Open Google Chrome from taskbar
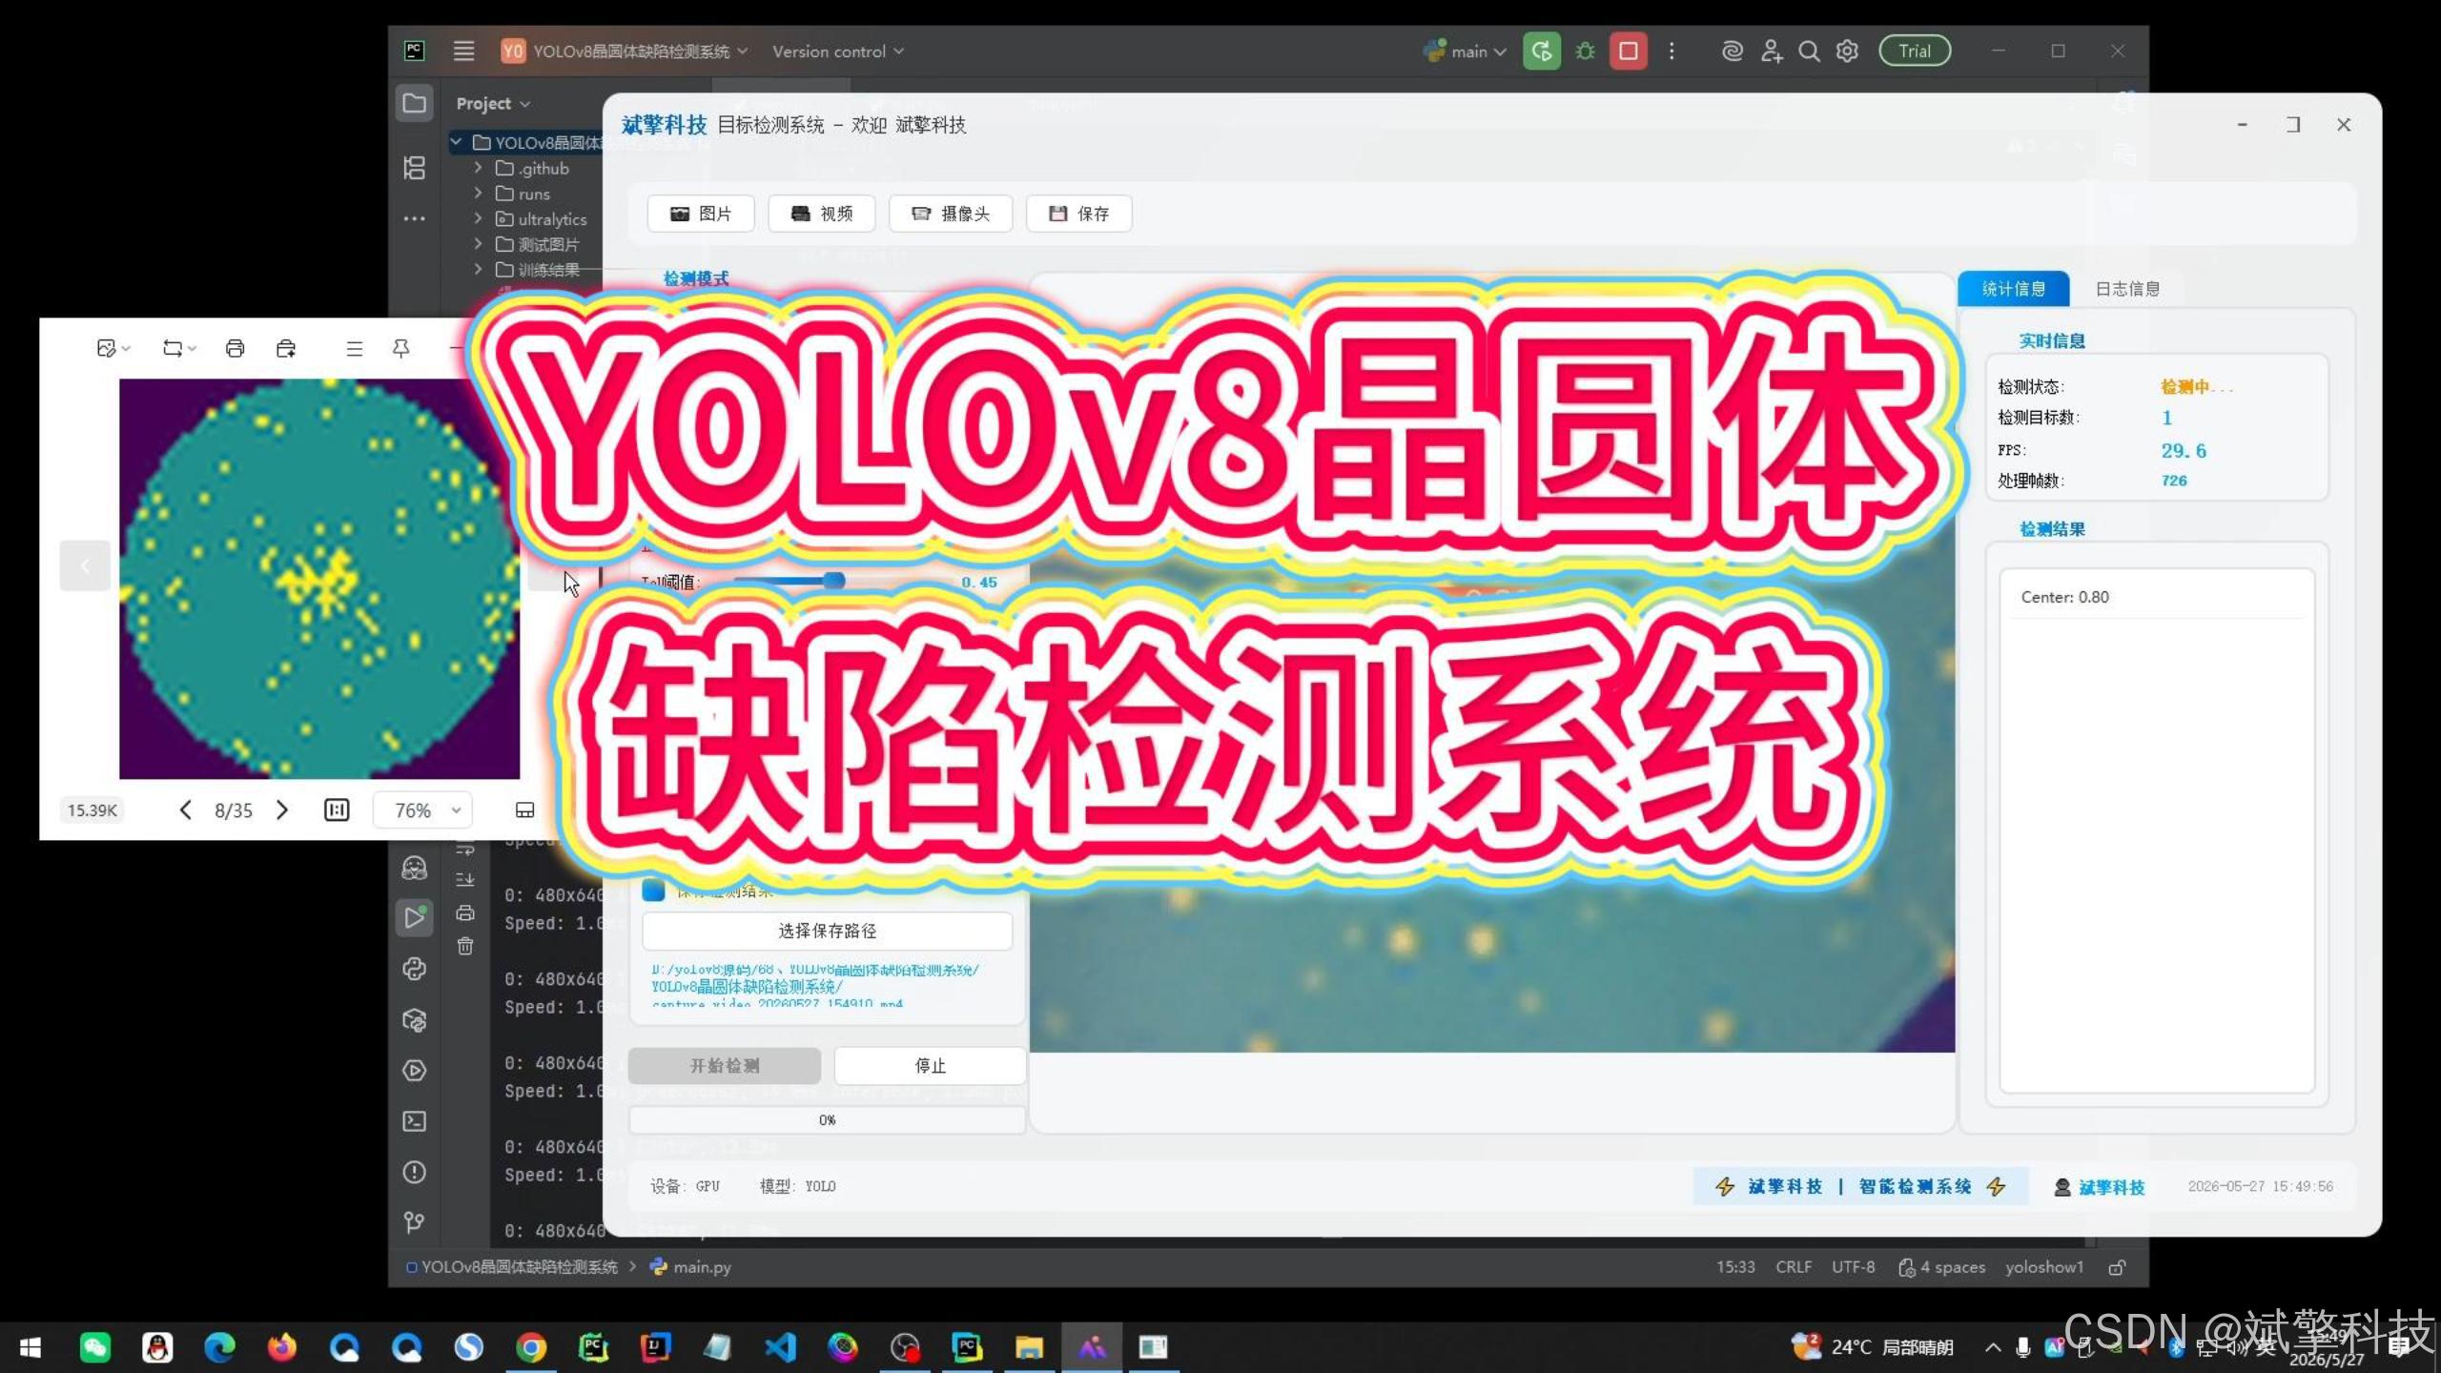Viewport: 2441px width, 1373px height. (x=531, y=1347)
